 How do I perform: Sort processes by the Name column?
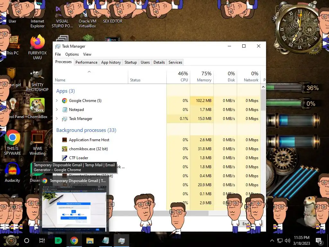[x=90, y=77]
